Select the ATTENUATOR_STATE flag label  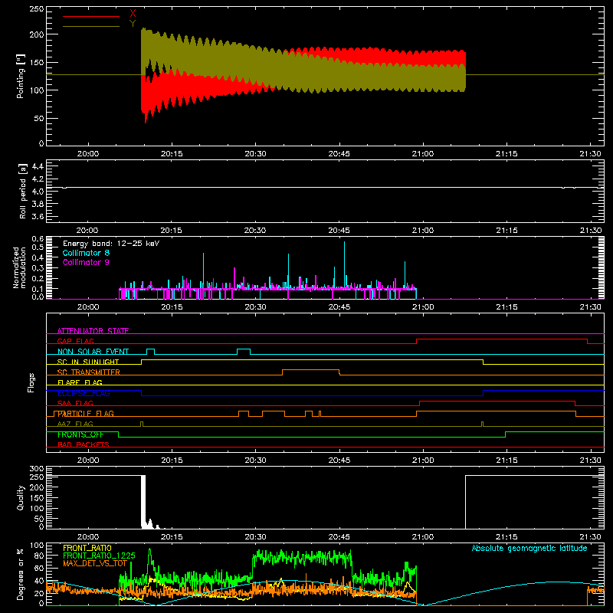point(93,330)
